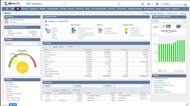Click the Tweet link
This screenshot has width=190, height=106.
pos(5,105)
